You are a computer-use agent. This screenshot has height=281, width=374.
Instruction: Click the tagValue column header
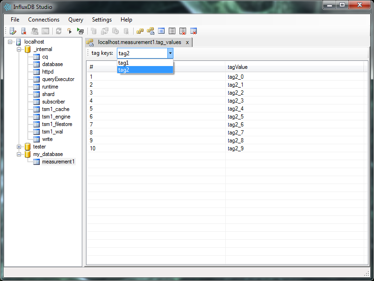tap(295, 67)
